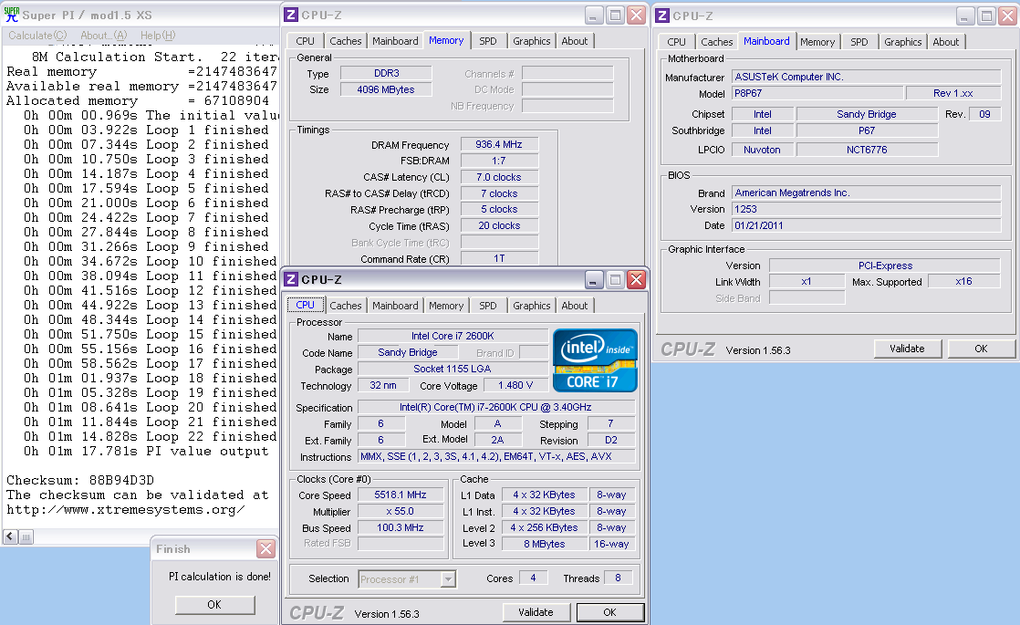Click the Package value Socket 1155 LGA
The image size is (1020, 625).
coord(453,369)
